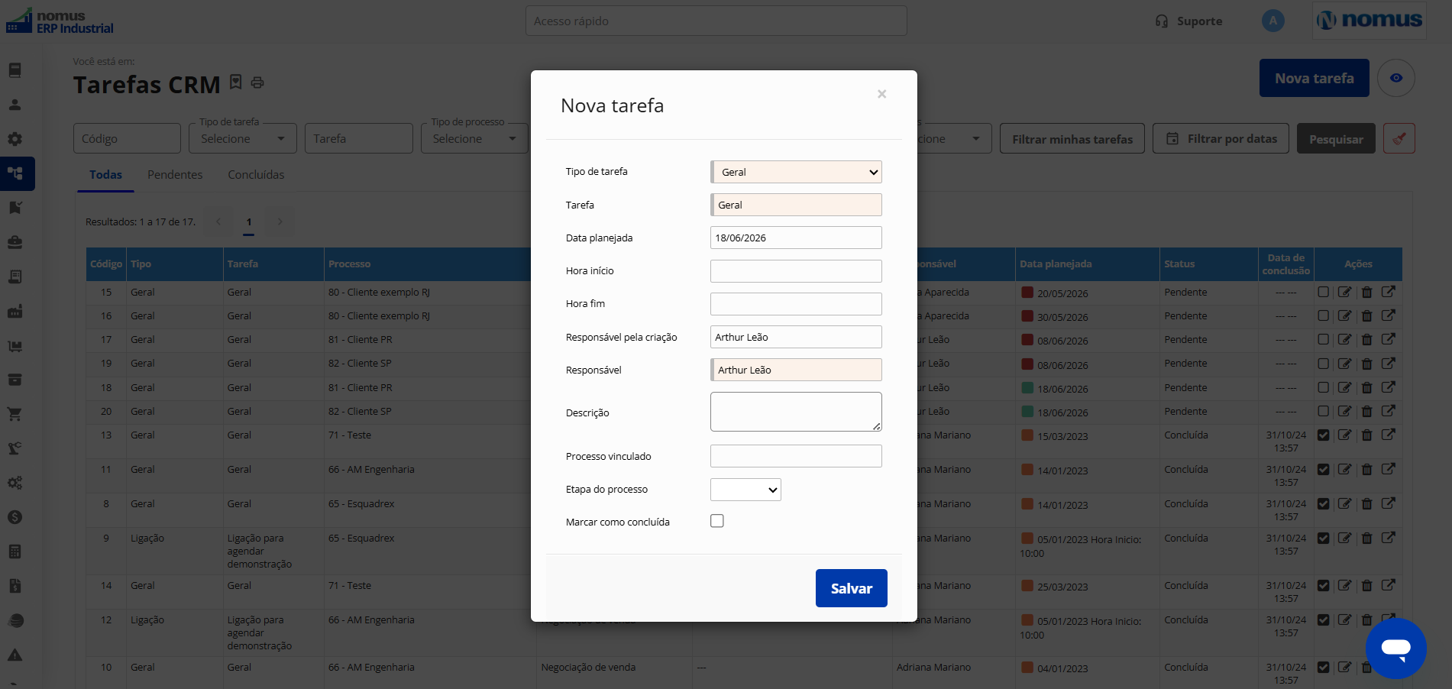Viewport: 1452px width, 689px height.
Task: Open task 18 external link icon
Action: tap(1389, 387)
